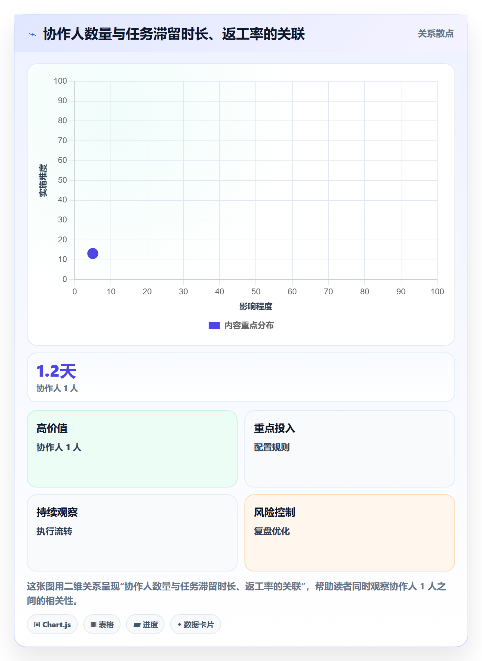482x661 pixels.
Task: Click "协作人 1 人" inside the 高价值 card
Action: click(59, 447)
